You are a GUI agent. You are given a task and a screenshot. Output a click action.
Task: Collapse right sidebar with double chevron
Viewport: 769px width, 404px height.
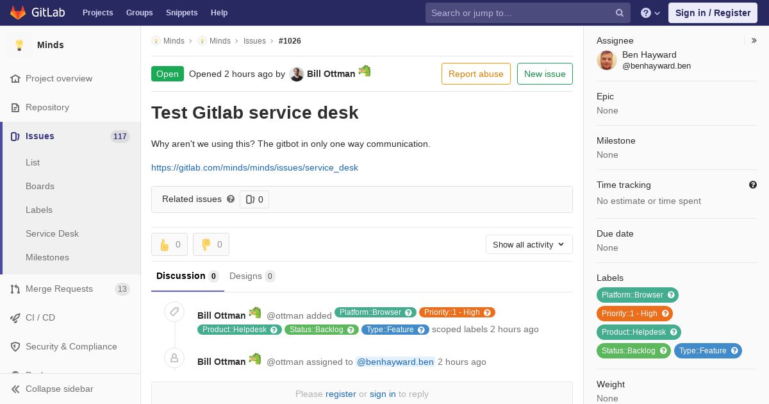point(754,40)
